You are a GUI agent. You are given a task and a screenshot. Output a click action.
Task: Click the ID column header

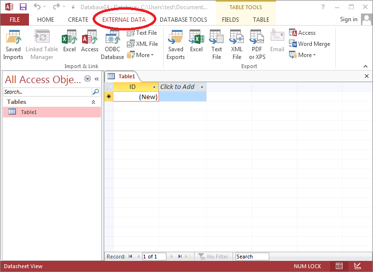[136, 87]
